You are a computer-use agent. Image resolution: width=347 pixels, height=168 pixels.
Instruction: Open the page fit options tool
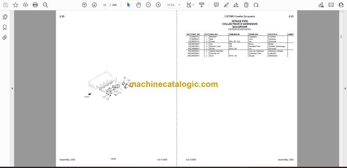click(190, 5)
